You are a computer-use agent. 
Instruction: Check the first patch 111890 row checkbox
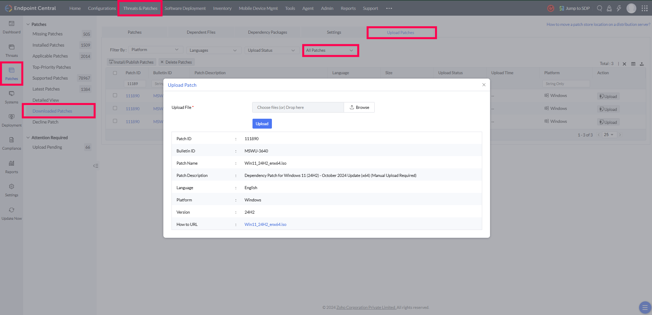click(115, 96)
